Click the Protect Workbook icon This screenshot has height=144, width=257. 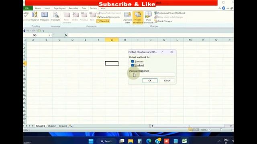point(138,18)
